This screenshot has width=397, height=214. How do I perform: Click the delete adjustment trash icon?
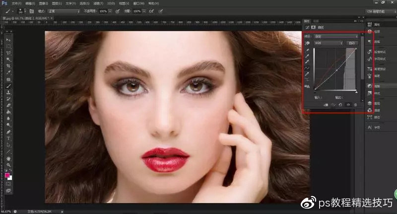[x=355, y=105]
